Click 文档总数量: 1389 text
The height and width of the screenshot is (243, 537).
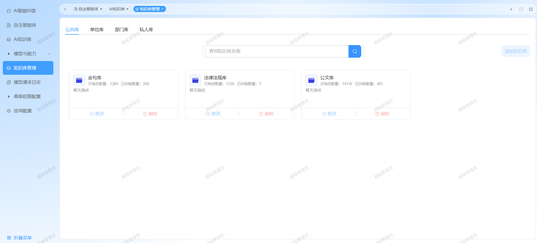[x=103, y=84]
